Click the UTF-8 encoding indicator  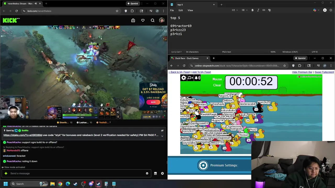pyautogui.click(x=315, y=52)
